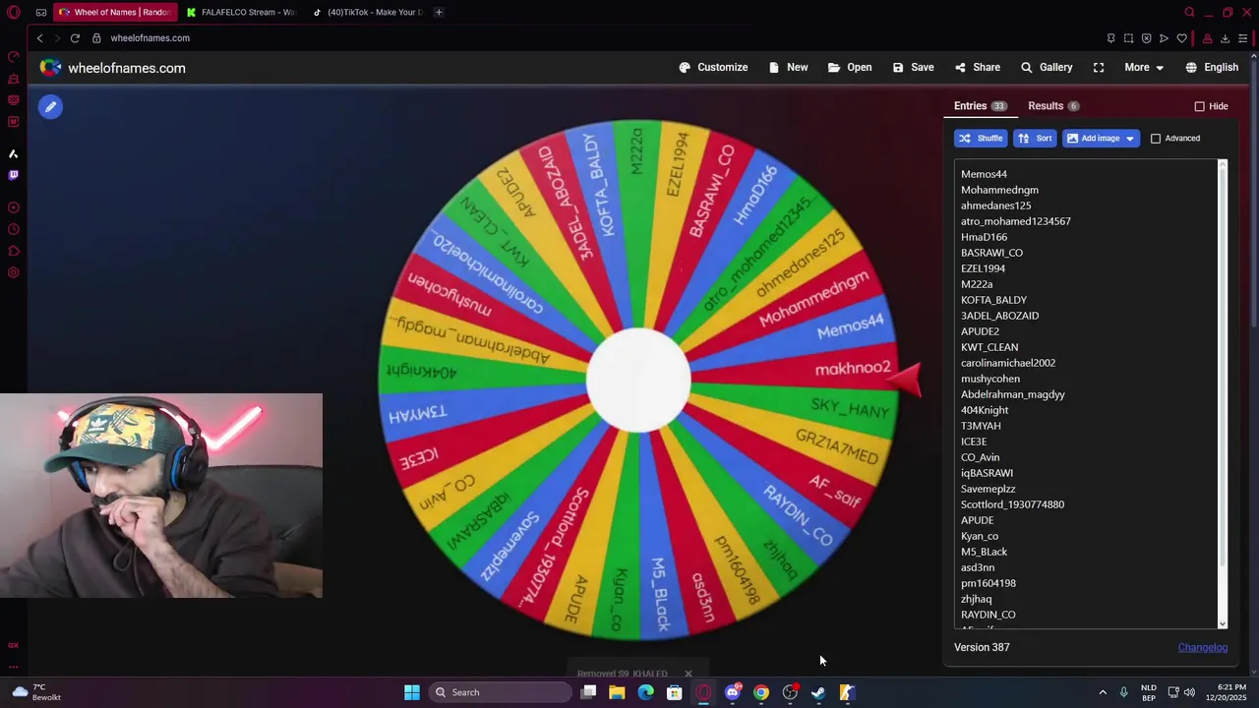This screenshot has height=708, width=1259.
Task: Click the white center of the wheel to spin
Action: (638, 381)
